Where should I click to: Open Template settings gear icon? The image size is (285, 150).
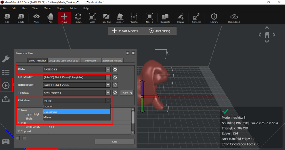(115, 93)
